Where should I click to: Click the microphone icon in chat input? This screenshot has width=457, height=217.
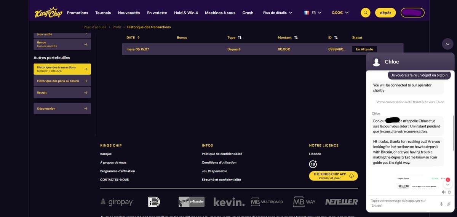pyautogui.click(x=441, y=204)
